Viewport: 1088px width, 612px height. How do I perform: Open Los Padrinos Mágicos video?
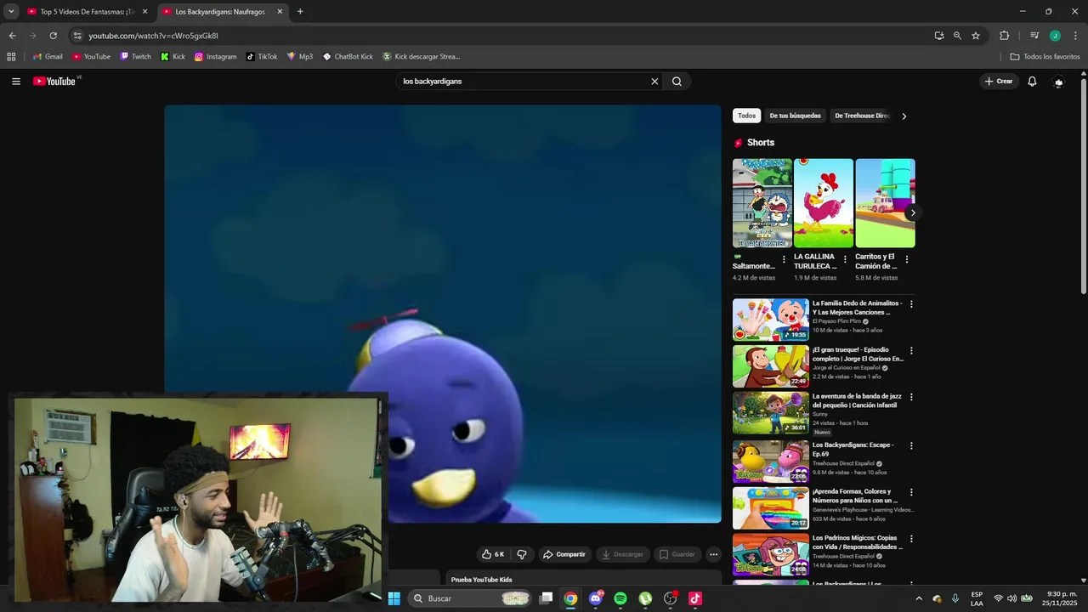pos(771,554)
